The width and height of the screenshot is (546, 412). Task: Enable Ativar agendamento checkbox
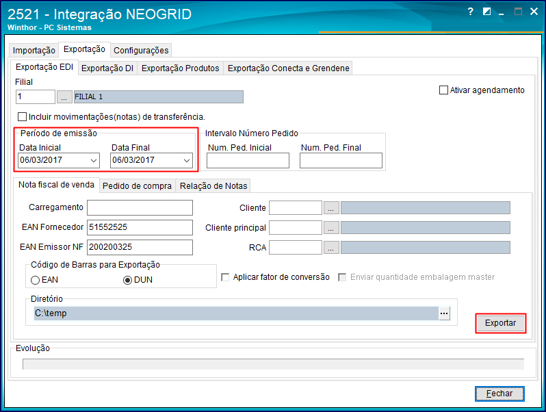tap(443, 90)
